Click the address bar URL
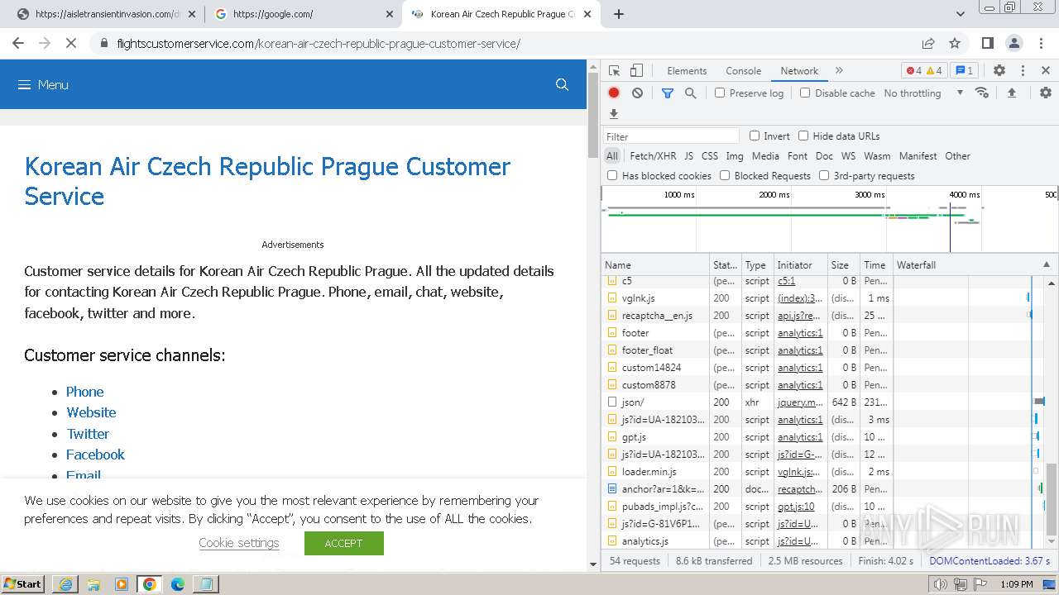Image resolution: width=1059 pixels, height=595 pixels. tap(319, 44)
